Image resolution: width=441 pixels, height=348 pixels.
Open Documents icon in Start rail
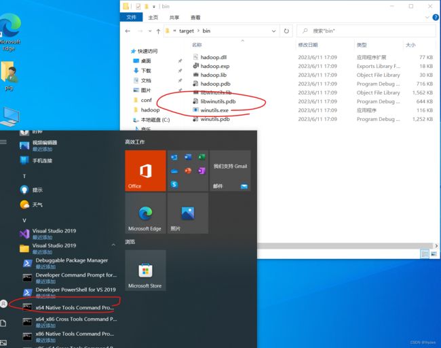coord(3,324)
